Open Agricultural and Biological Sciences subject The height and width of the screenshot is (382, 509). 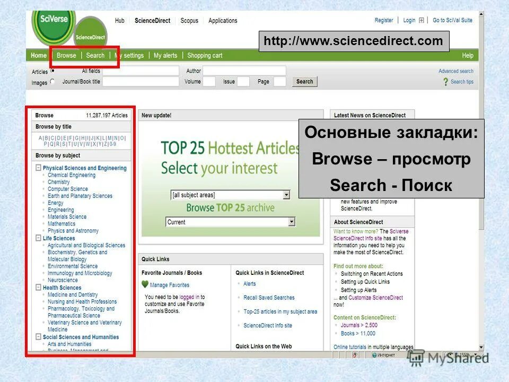pyautogui.click(x=86, y=245)
